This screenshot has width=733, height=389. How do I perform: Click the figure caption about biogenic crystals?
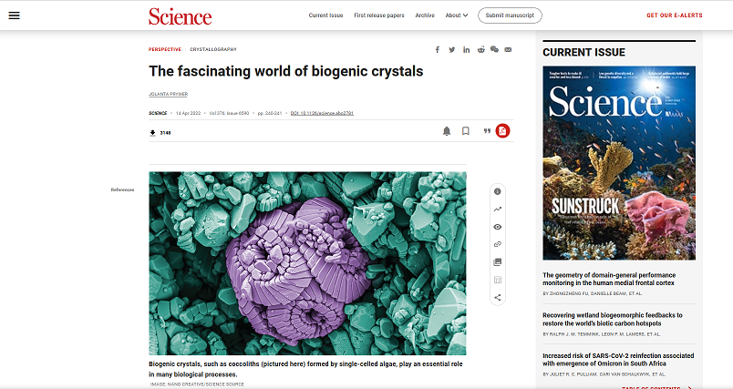[x=305, y=369]
